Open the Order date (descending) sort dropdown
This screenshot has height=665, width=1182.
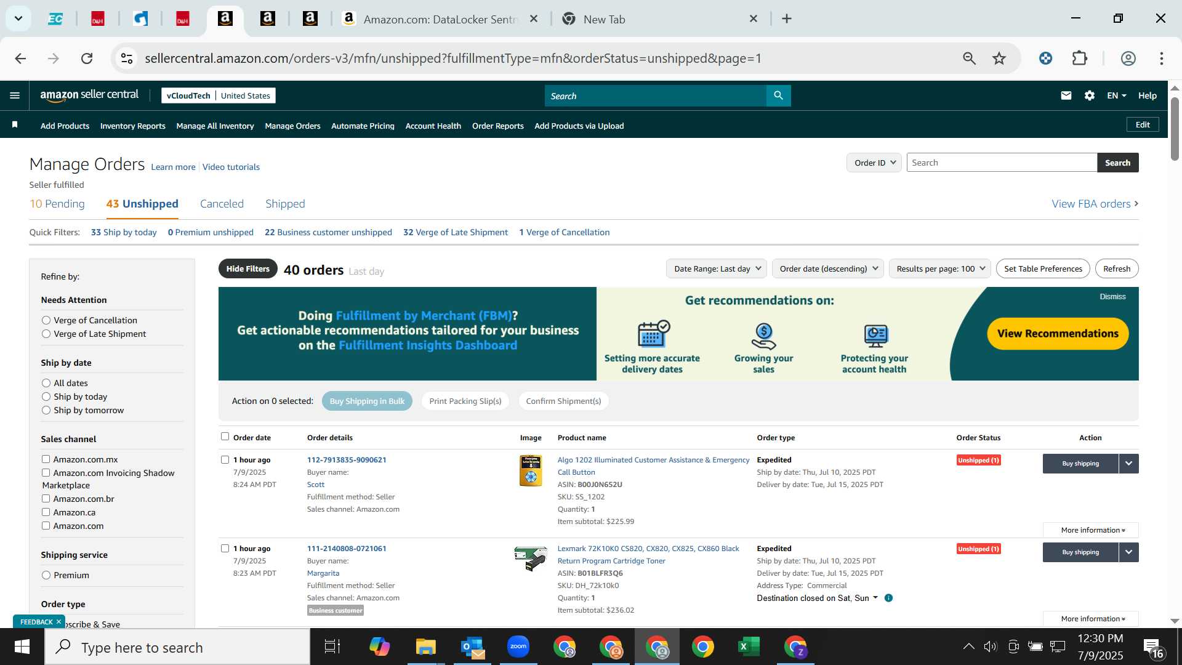[x=828, y=268]
